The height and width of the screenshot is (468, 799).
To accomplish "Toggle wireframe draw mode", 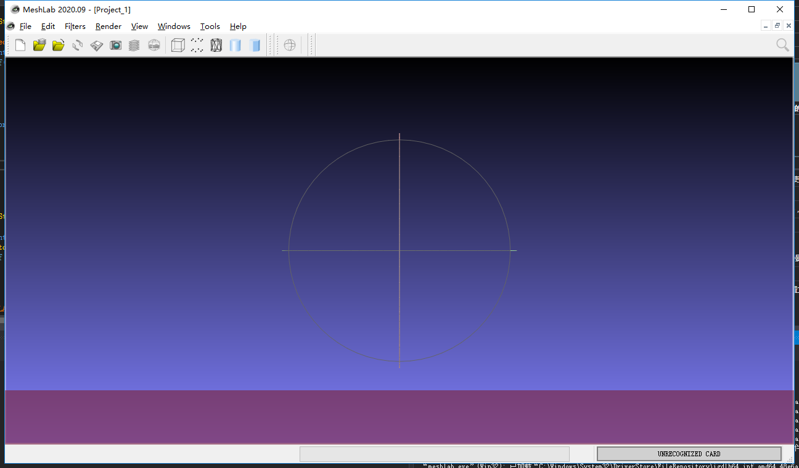I will [216, 44].
